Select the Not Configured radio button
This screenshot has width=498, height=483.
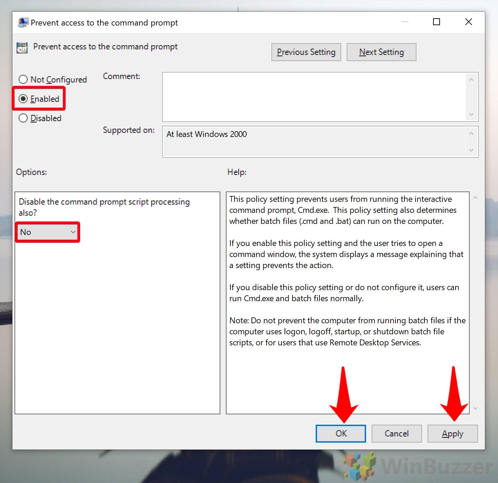point(52,80)
